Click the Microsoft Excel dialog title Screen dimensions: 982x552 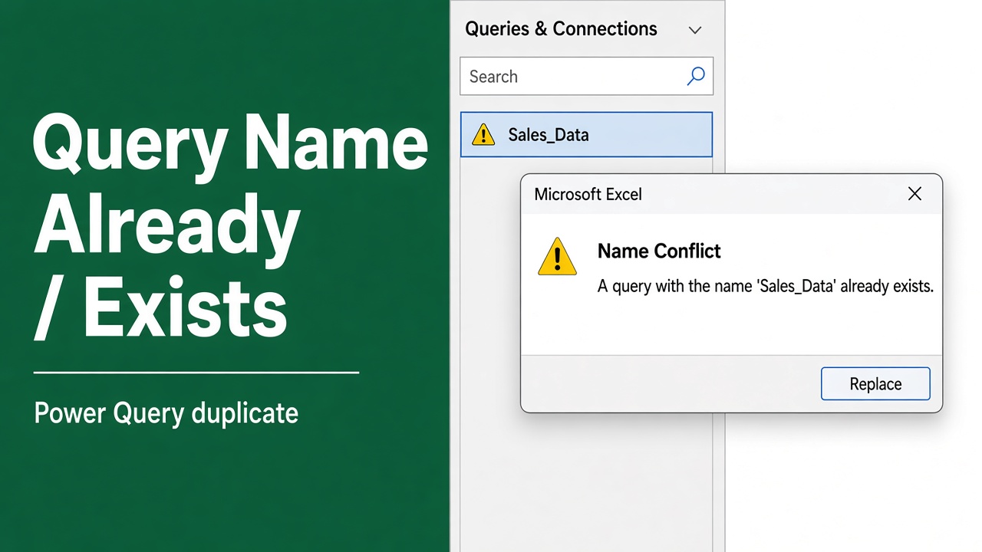(x=588, y=194)
